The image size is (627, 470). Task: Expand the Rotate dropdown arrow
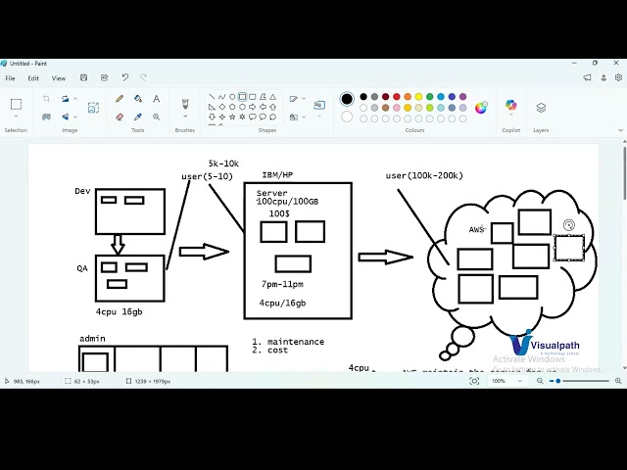click(75, 99)
